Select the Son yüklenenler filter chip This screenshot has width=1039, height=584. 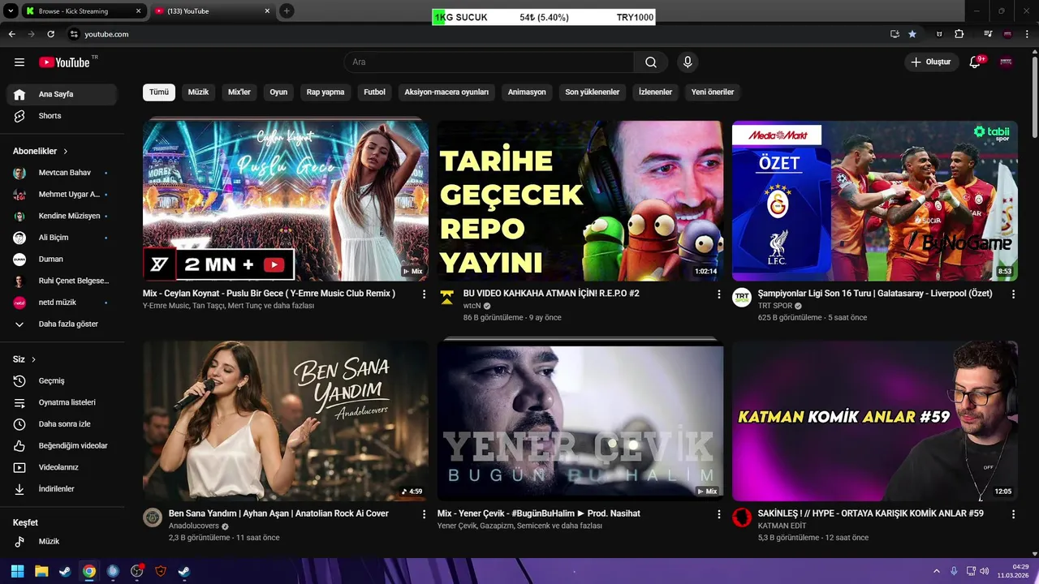pos(593,92)
